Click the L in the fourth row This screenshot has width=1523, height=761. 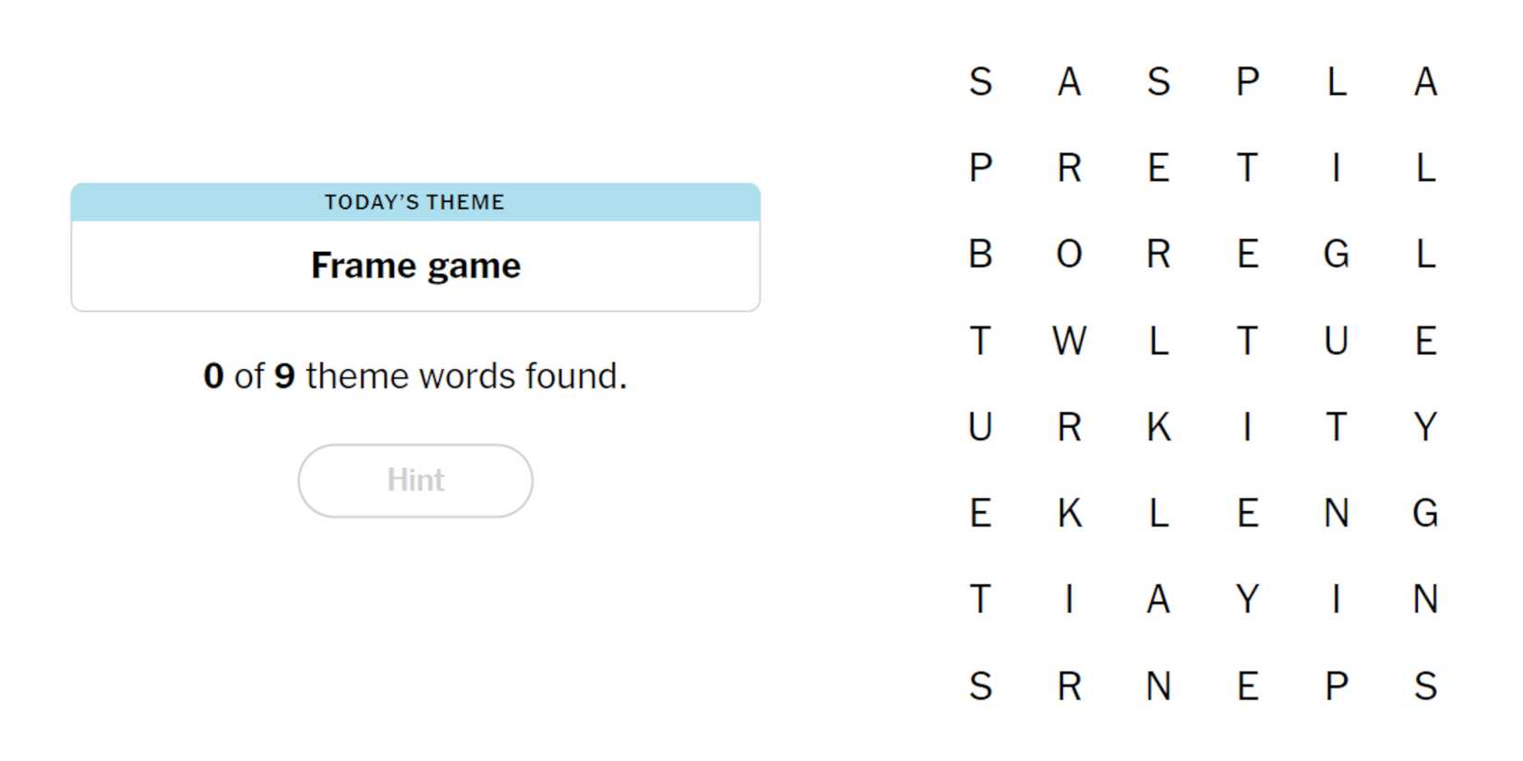(1157, 340)
